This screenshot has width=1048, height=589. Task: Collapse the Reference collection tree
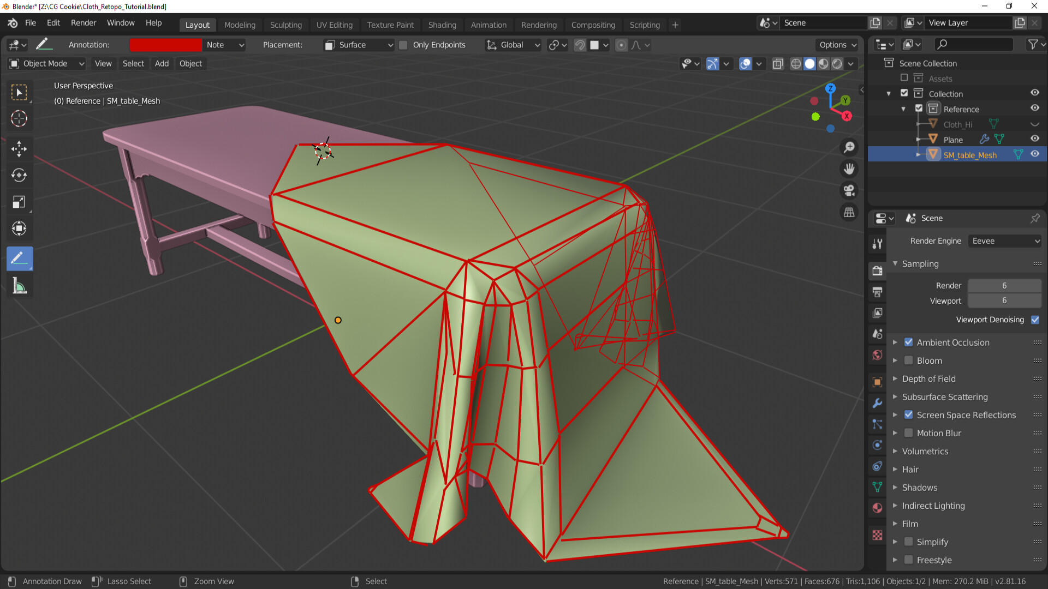point(903,109)
